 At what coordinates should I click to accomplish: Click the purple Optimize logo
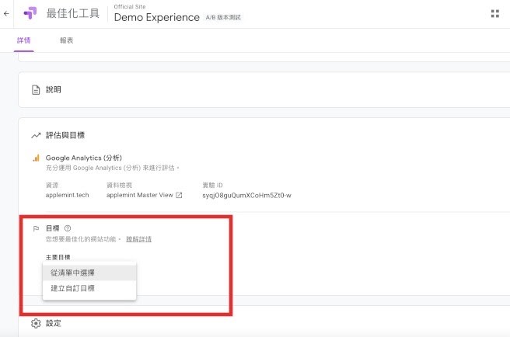(x=30, y=13)
